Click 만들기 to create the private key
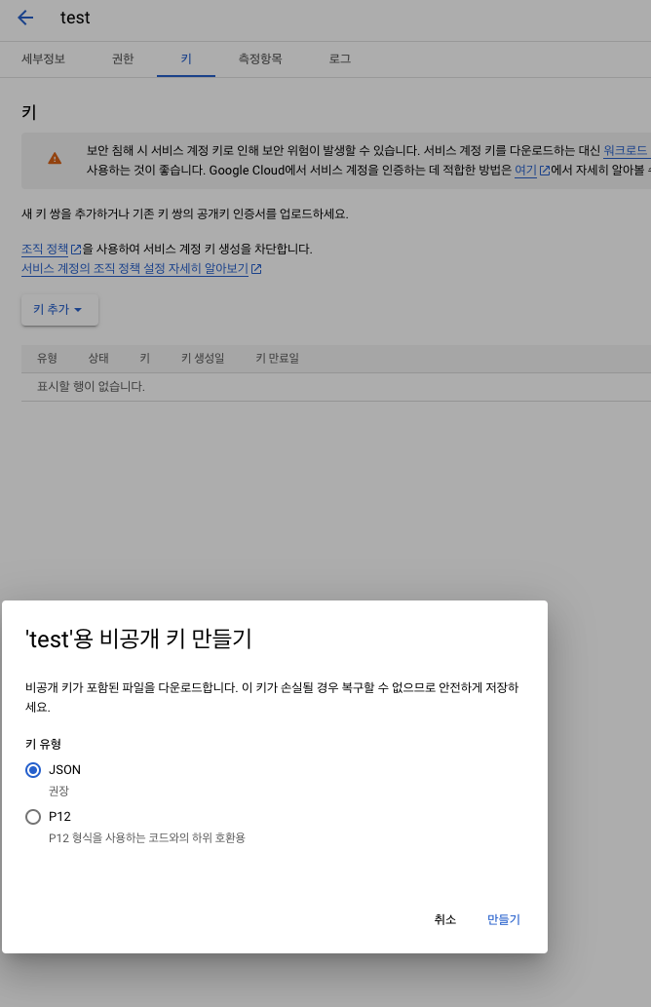Viewport: 651px width, 1007px height. click(x=504, y=919)
